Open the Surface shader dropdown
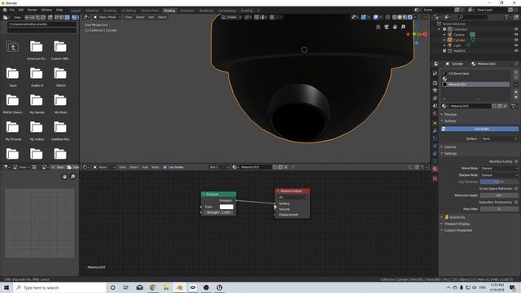Screen dimensions: 521x293 pyautogui.click(x=499, y=139)
